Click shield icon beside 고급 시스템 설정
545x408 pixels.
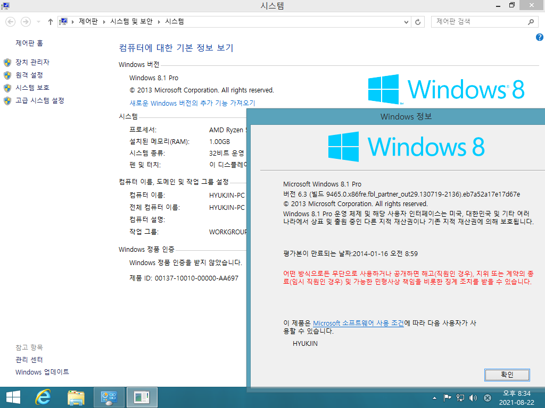coord(7,100)
